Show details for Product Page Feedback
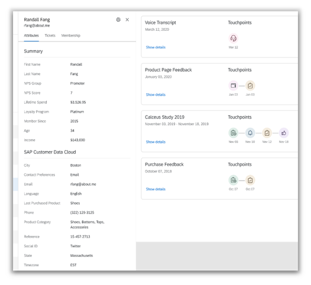This screenshot has width=311, height=285. click(x=155, y=94)
